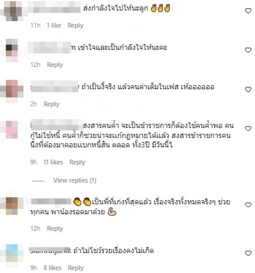Tap the heart on the first 12h comment
The width and height of the screenshot is (255, 273).
[248, 50]
